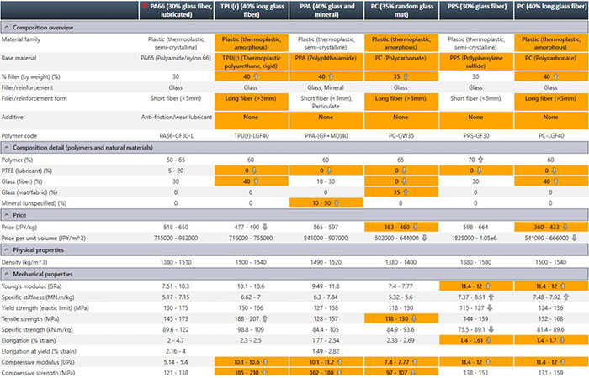Image resolution: width=589 pixels, height=378 pixels.
Task: Click elongation at yield '1.49 - 2.82'
Action: (326, 351)
